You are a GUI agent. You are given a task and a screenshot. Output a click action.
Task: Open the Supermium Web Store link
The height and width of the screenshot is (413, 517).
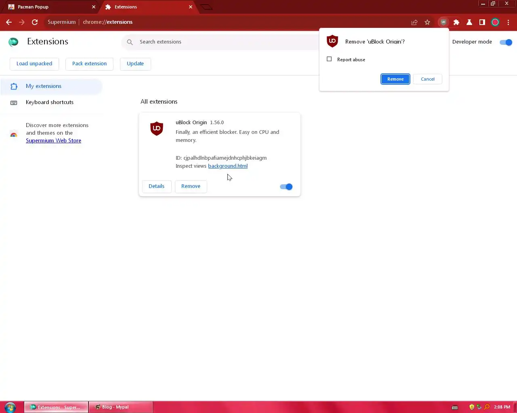53,140
